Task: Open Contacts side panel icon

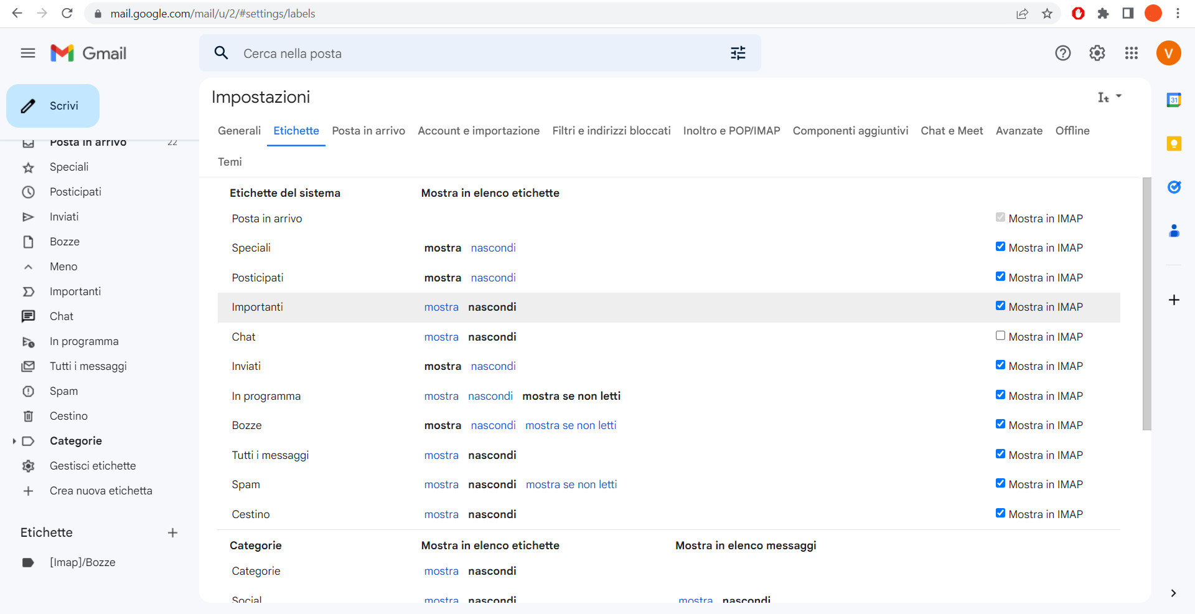Action: point(1173,231)
